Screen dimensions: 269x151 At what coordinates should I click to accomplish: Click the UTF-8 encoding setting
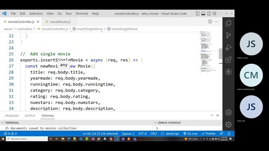point(142,133)
